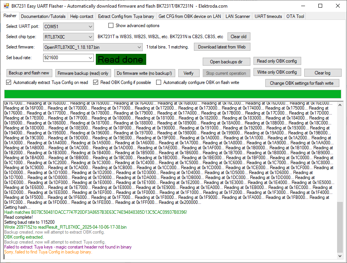Click 'Read complete!' log line
Viewport: 347px width, 263px height.
point(19,217)
